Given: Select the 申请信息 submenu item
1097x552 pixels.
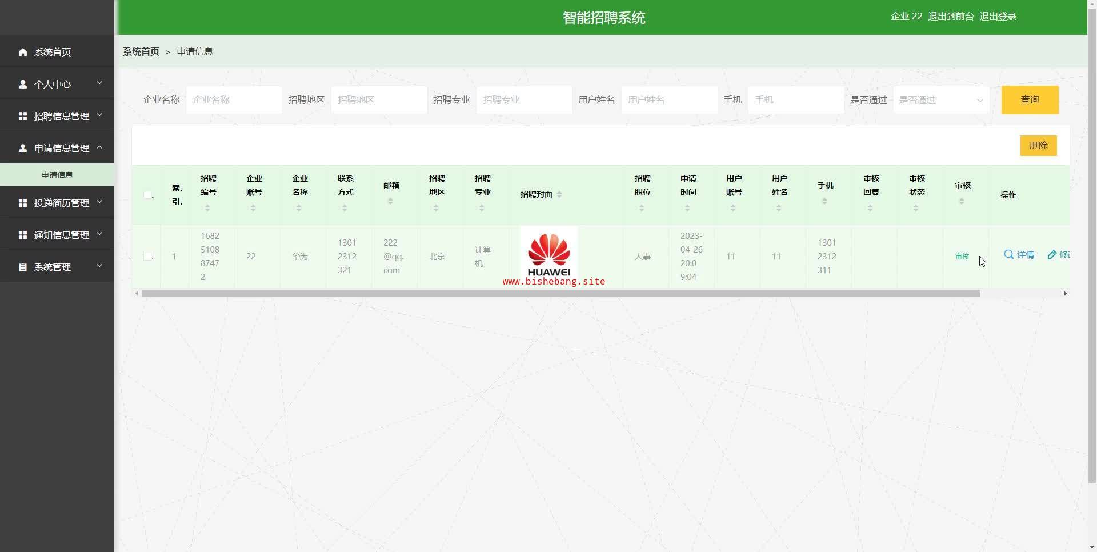Looking at the screenshot, I should click(57, 175).
